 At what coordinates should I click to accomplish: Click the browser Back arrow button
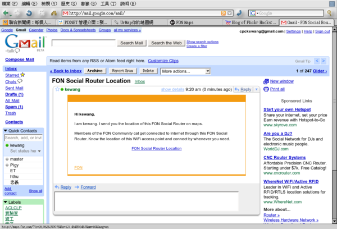tap(6, 13)
